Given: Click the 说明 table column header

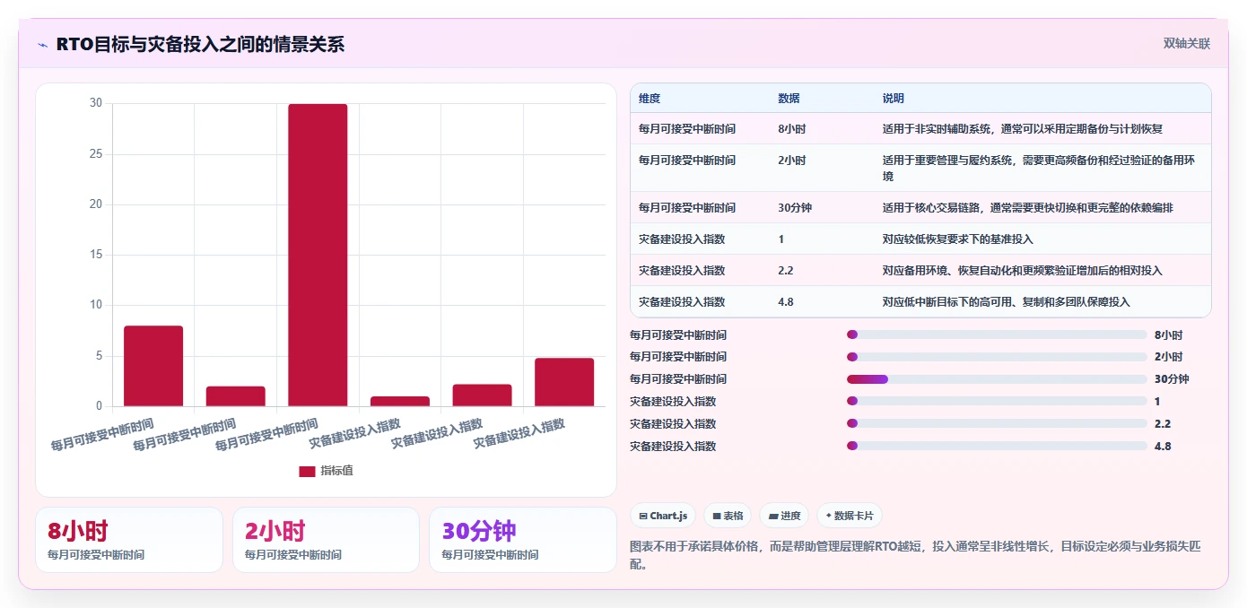Looking at the screenshot, I should click(x=894, y=99).
